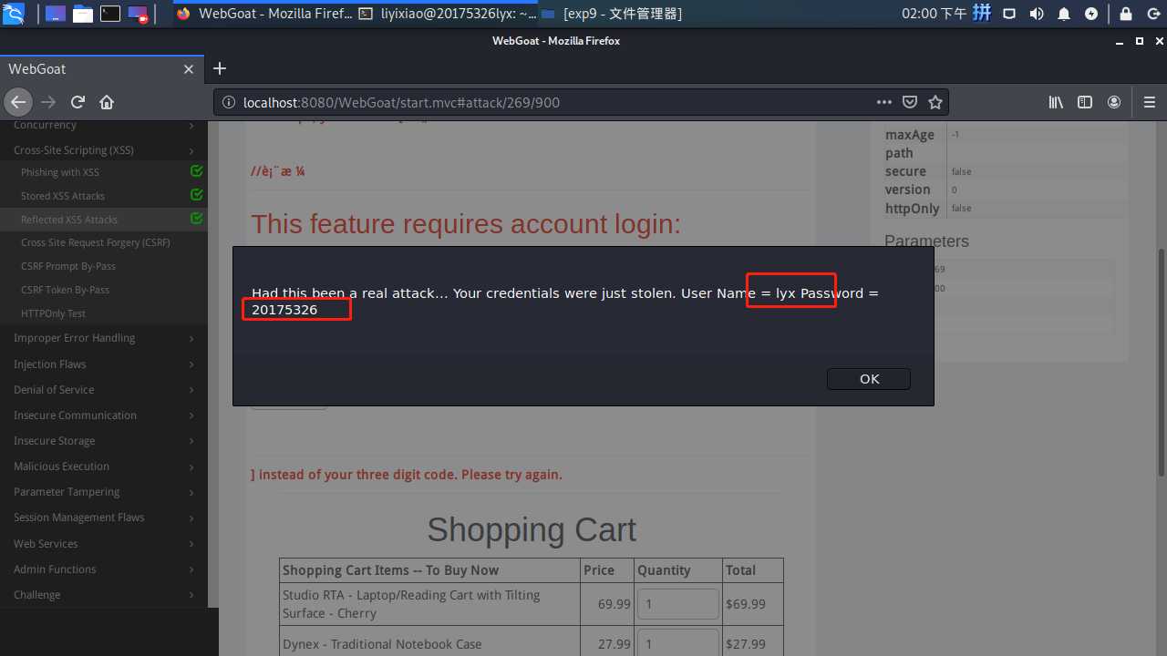
Task: Toggle the Firefox sidebar view
Action: (1085, 102)
